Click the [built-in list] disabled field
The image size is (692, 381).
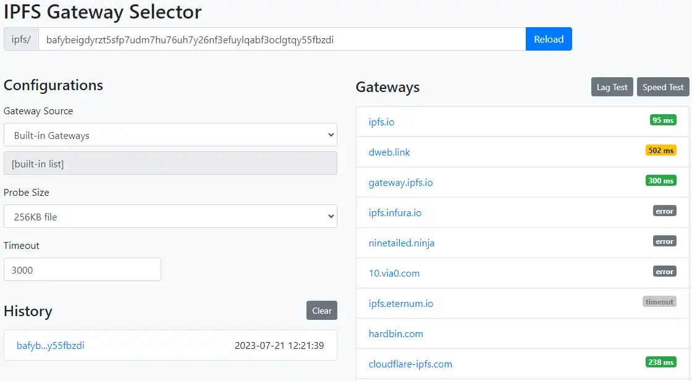click(x=171, y=163)
